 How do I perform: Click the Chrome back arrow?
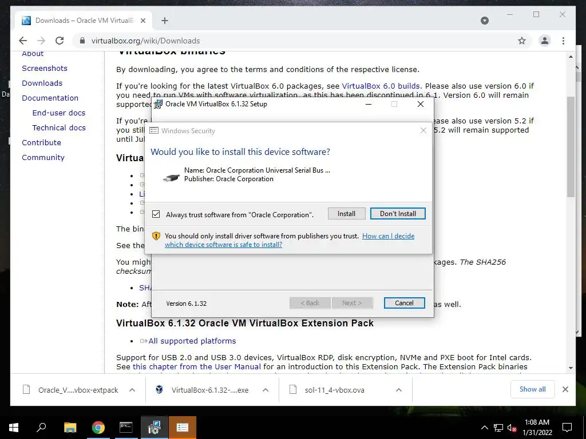[x=23, y=41]
